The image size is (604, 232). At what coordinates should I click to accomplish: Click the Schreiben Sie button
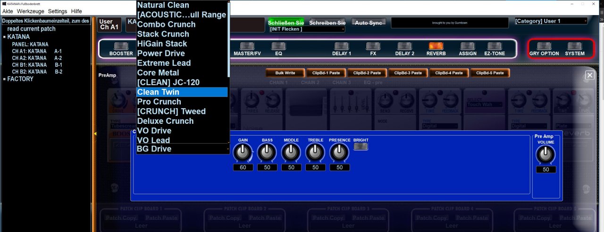point(327,22)
